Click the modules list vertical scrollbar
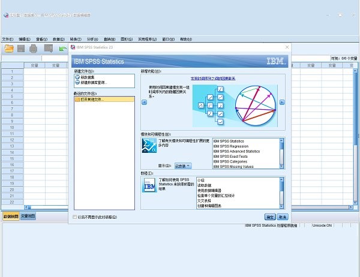This screenshot has width=360, height=277. (x=281, y=153)
